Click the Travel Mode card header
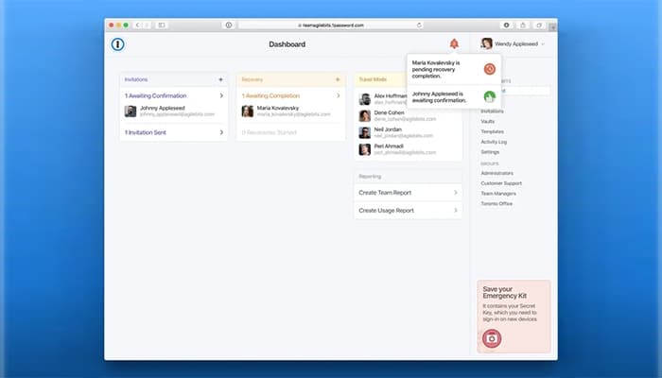This screenshot has width=662, height=378. (380, 79)
